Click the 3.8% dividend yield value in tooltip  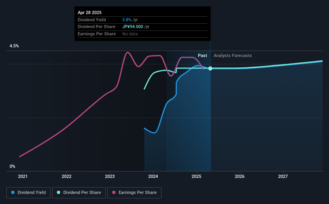(x=127, y=20)
